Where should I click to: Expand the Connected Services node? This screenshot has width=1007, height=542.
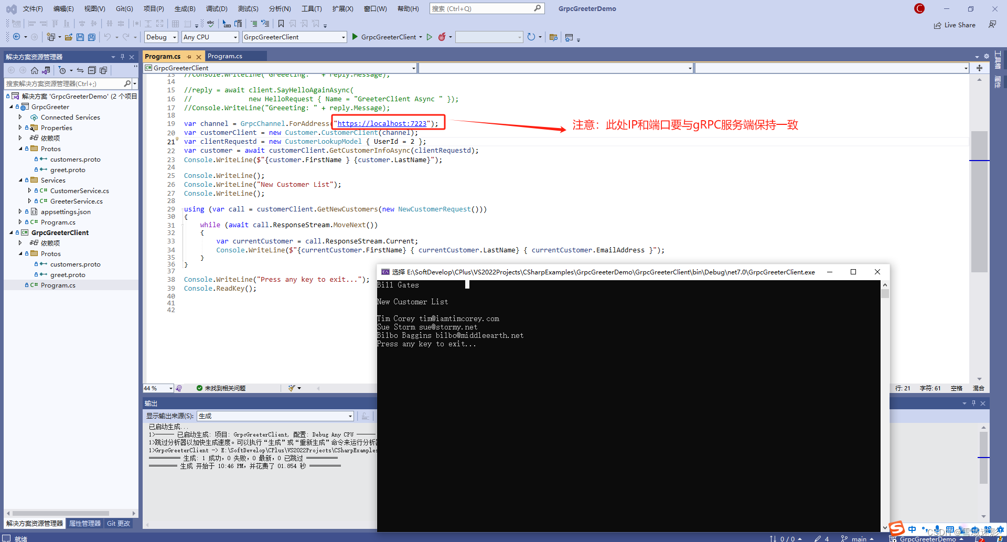20,117
